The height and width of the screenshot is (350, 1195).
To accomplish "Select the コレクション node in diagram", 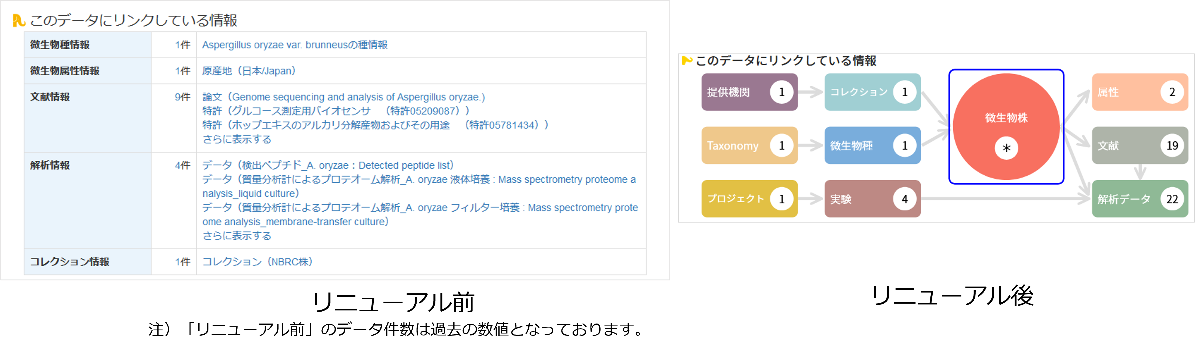I will point(872,92).
